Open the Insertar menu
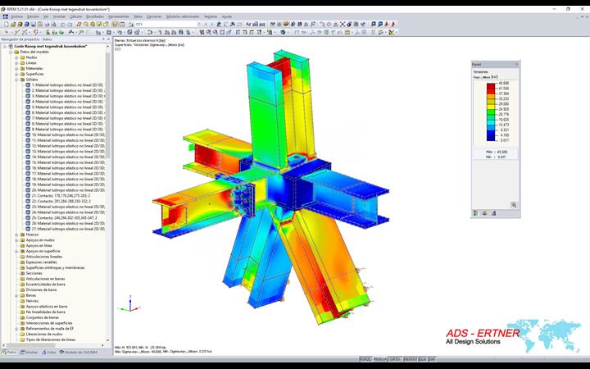Image resolution: width=590 pixels, height=369 pixels. pyautogui.click(x=60, y=16)
